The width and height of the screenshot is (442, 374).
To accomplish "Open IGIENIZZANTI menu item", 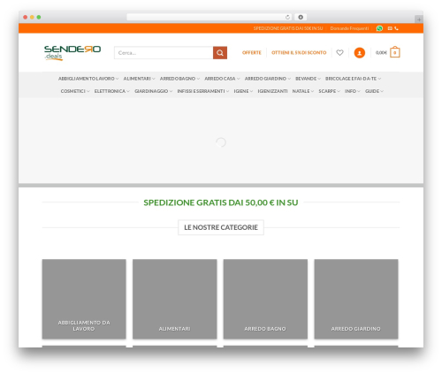I will [272, 91].
